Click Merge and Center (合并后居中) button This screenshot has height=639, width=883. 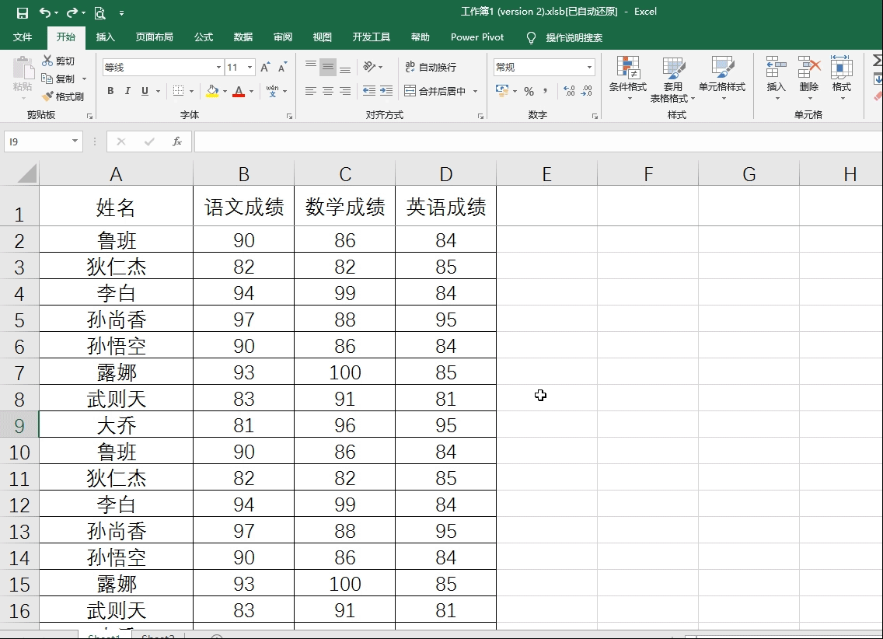pyautogui.click(x=435, y=91)
